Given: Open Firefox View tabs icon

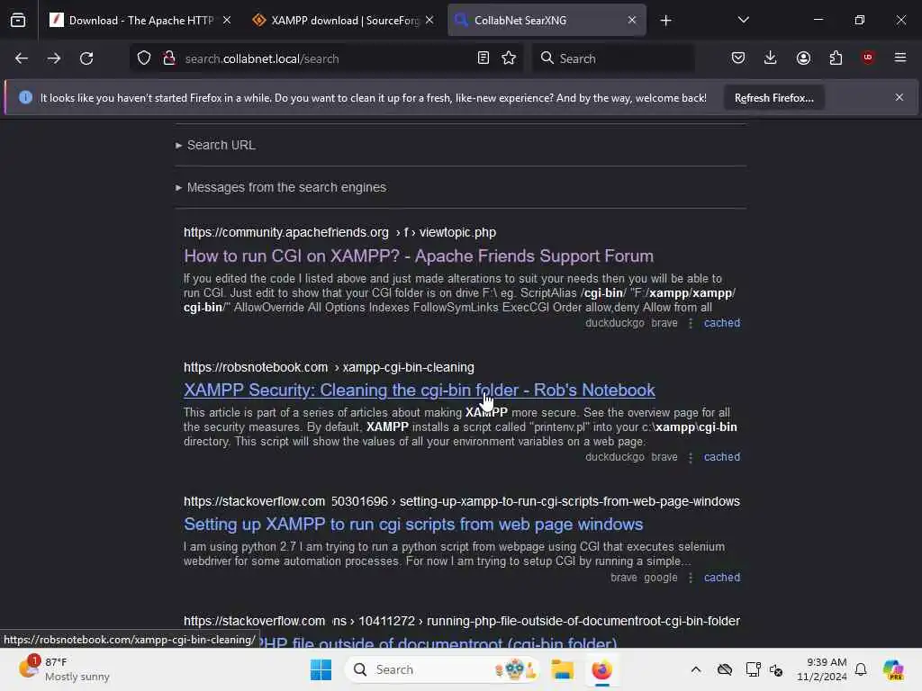Looking at the screenshot, I should point(18,20).
